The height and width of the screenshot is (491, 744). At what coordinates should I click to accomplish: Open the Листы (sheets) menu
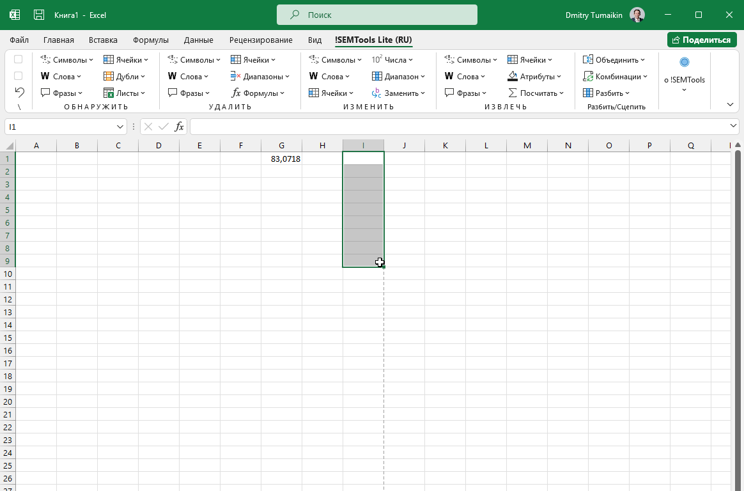124,93
